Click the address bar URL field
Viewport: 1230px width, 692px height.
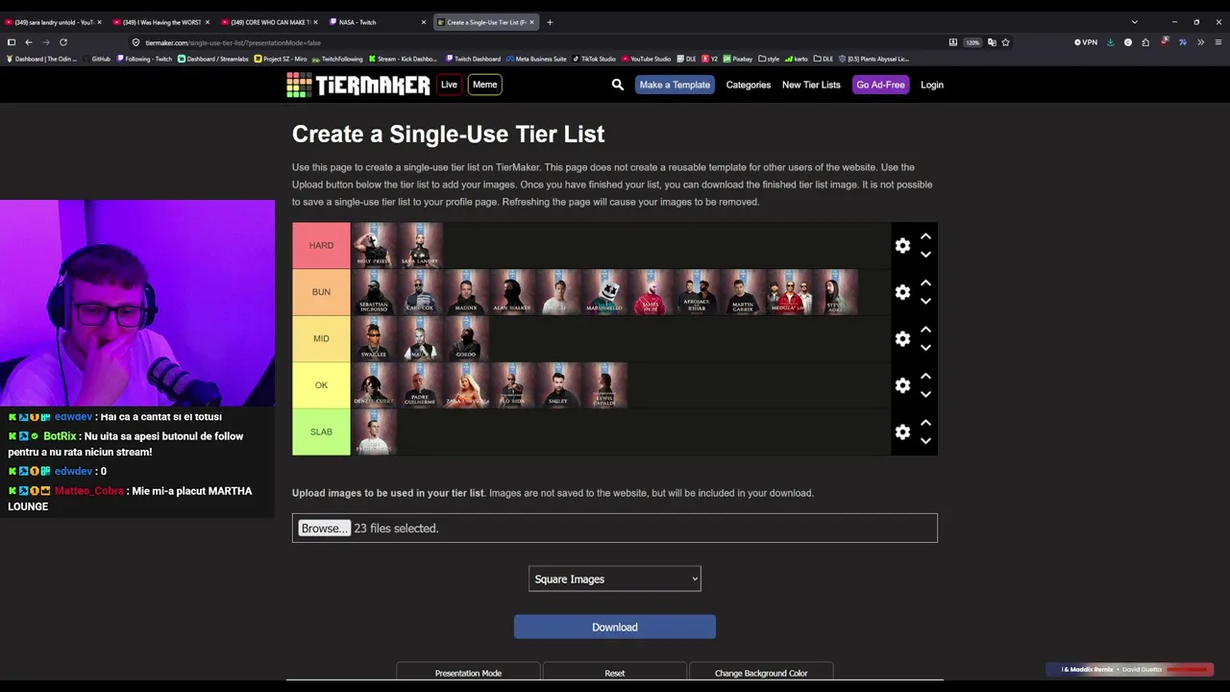[538, 42]
